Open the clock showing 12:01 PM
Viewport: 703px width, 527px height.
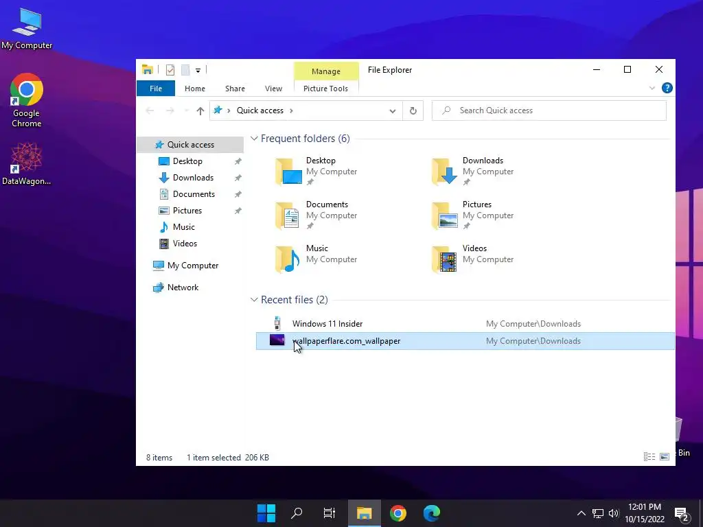coord(645,513)
